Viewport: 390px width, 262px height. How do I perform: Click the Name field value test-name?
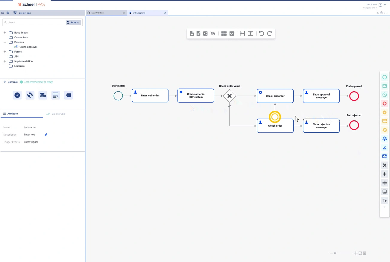[30, 128]
